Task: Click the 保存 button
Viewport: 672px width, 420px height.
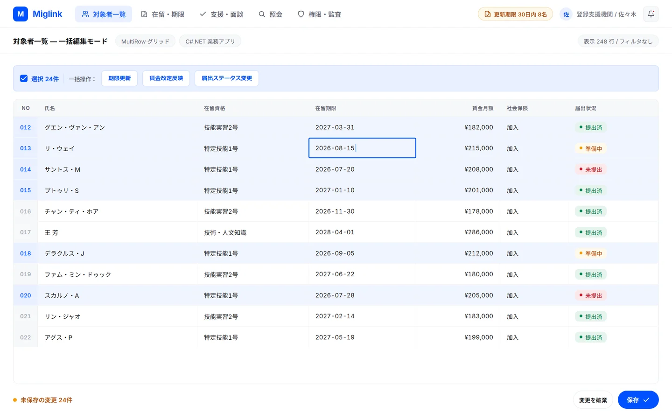Action: pyautogui.click(x=638, y=400)
